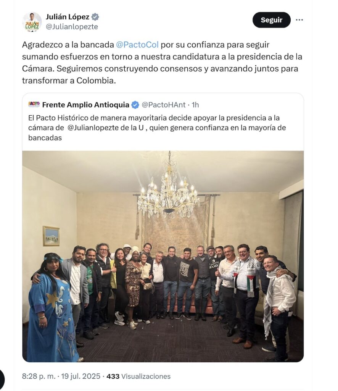Open the @Julianlopezte mention in quoted tweet

point(93,128)
